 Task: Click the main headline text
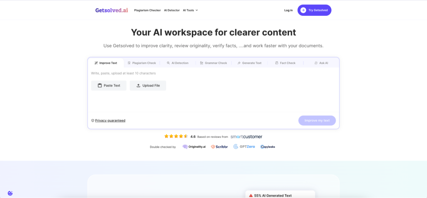[213, 32]
